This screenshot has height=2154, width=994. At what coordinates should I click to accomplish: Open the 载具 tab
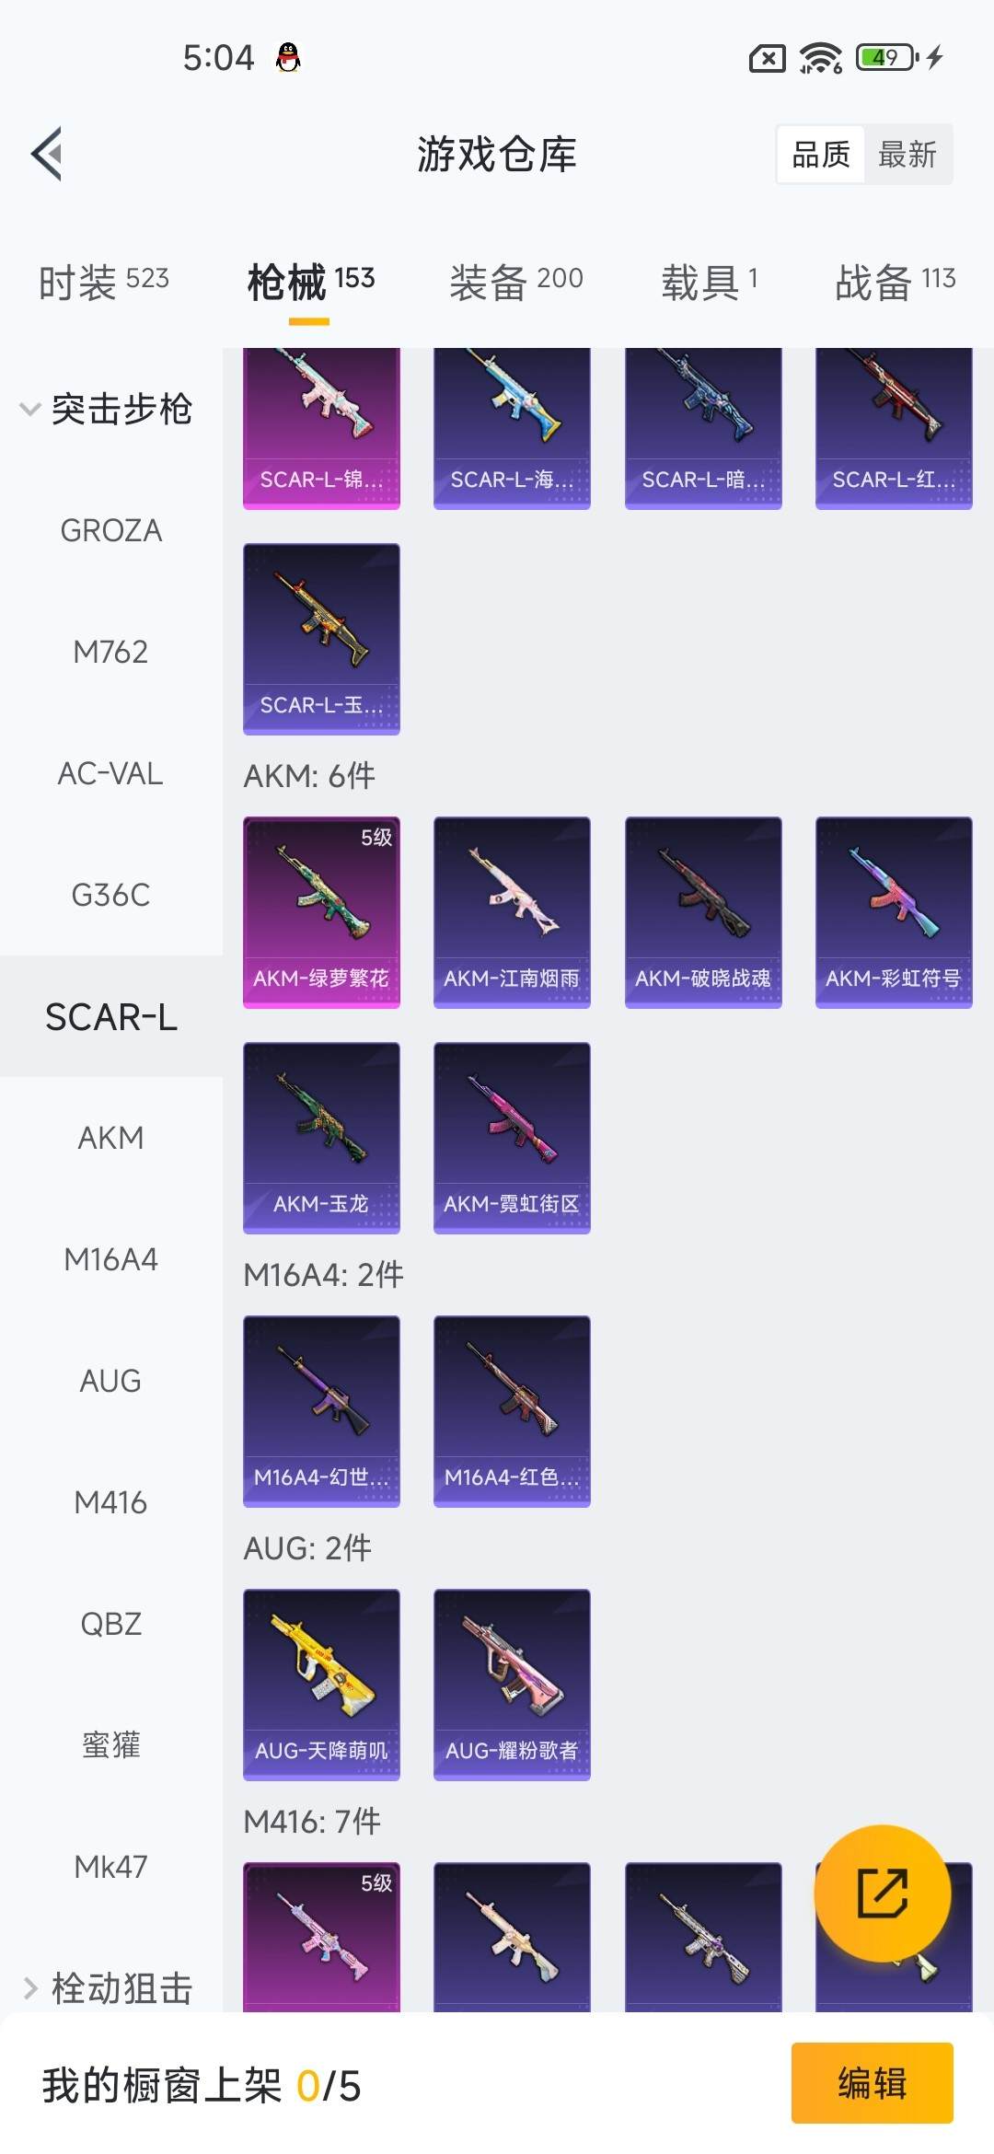(709, 281)
